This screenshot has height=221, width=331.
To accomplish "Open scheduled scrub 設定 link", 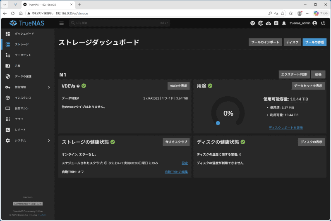I will 185,163.
